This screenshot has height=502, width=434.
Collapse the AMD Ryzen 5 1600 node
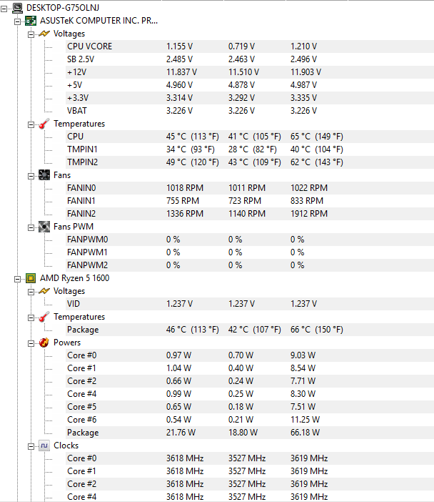point(17,279)
